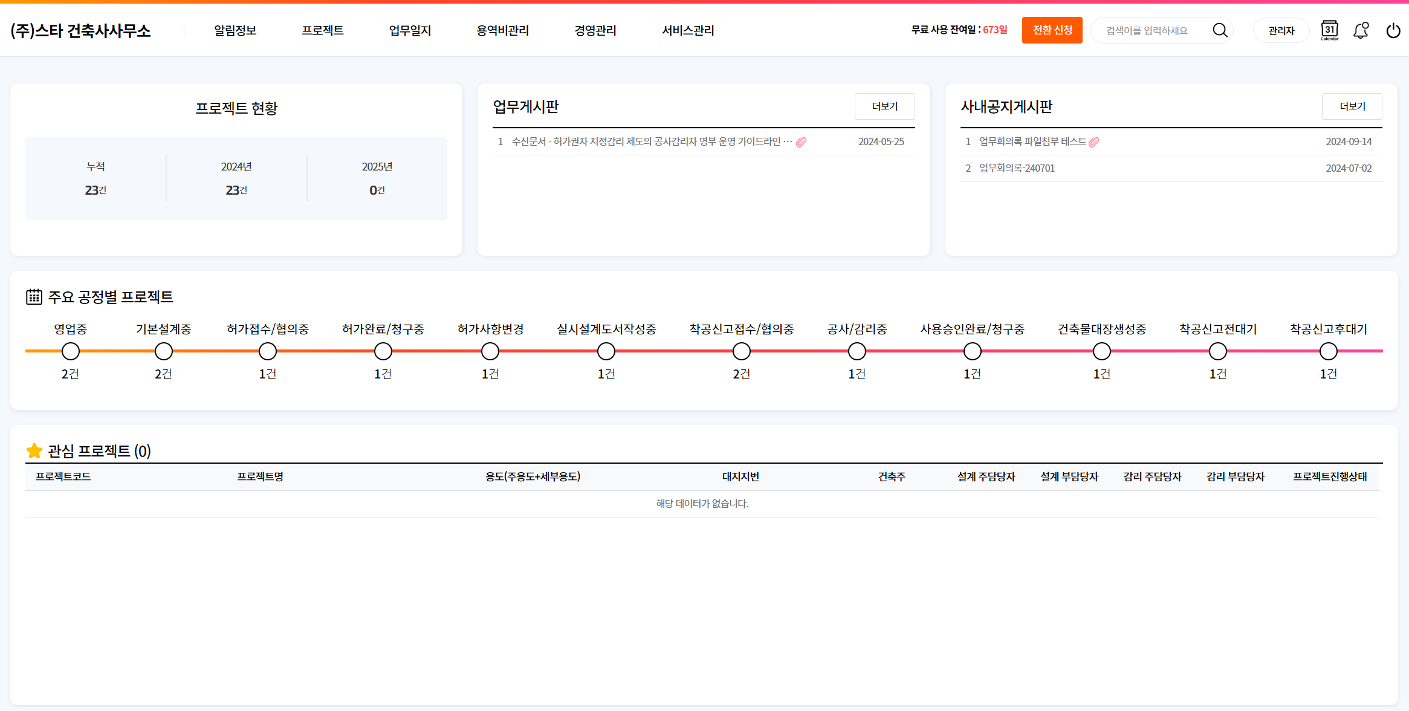Open the 프로젝트 menu
Screen dimensions: 1409x711
(323, 30)
